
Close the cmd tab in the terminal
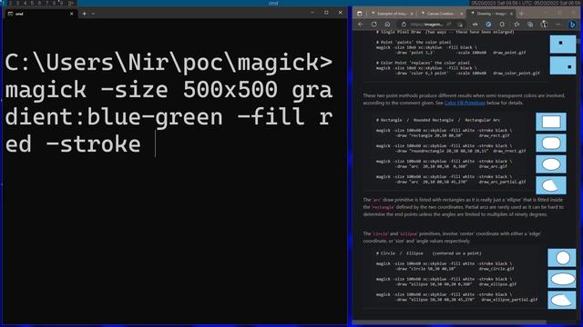(72, 14)
